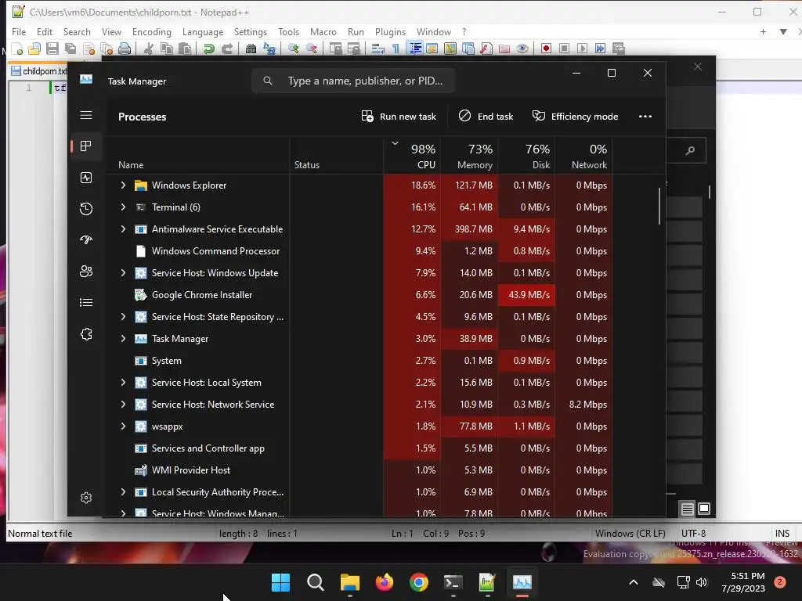Open File Explorer from the taskbar
Screen dimensions: 802x601
tap(350, 582)
